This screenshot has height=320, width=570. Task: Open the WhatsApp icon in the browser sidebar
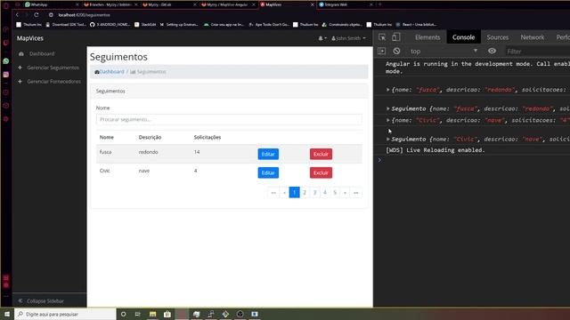6,61
